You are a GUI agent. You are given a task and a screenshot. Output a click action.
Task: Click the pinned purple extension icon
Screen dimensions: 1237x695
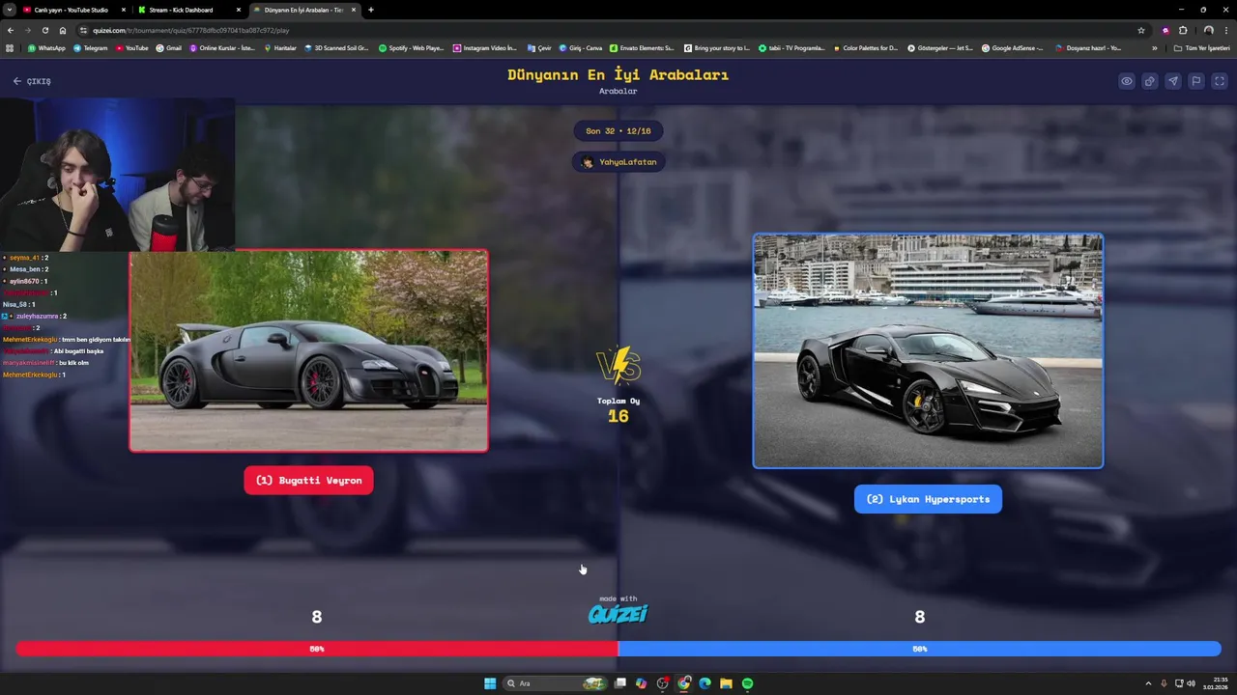tap(1165, 30)
